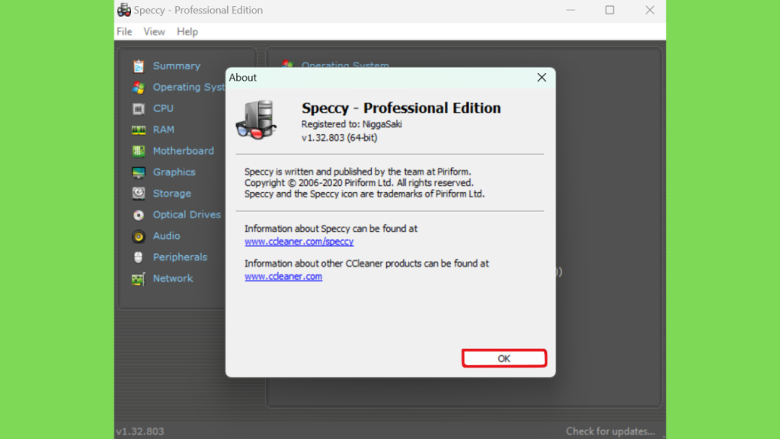This screenshot has height=439, width=780.
Task: Select the RAM section label
Action: [164, 130]
